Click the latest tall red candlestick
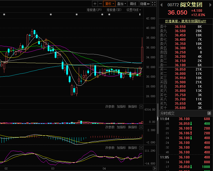Viewport: 213px width, 171px height. 142,54
